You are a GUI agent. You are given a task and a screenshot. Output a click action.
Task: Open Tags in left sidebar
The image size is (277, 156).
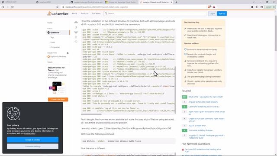pyautogui.click(x=52, y=38)
